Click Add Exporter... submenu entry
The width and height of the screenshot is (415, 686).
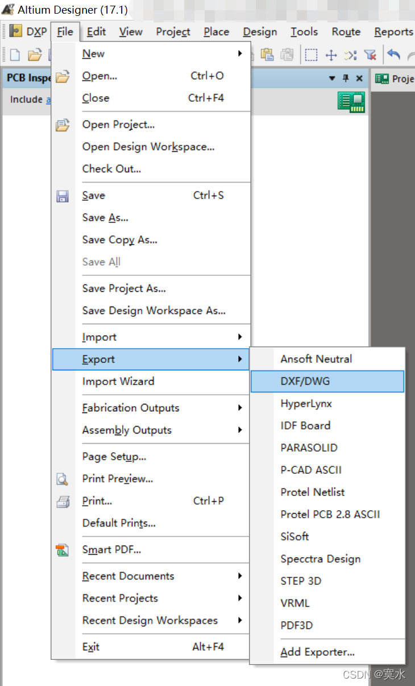tap(327, 652)
